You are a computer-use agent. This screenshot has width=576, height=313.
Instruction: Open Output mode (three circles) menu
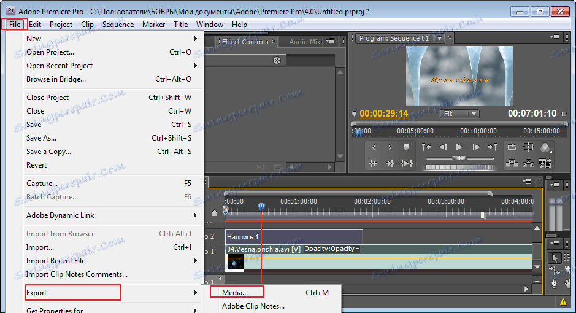coord(545,147)
